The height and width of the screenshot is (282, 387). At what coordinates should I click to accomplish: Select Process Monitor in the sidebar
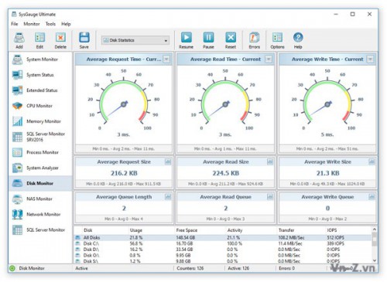pyautogui.click(x=40, y=152)
